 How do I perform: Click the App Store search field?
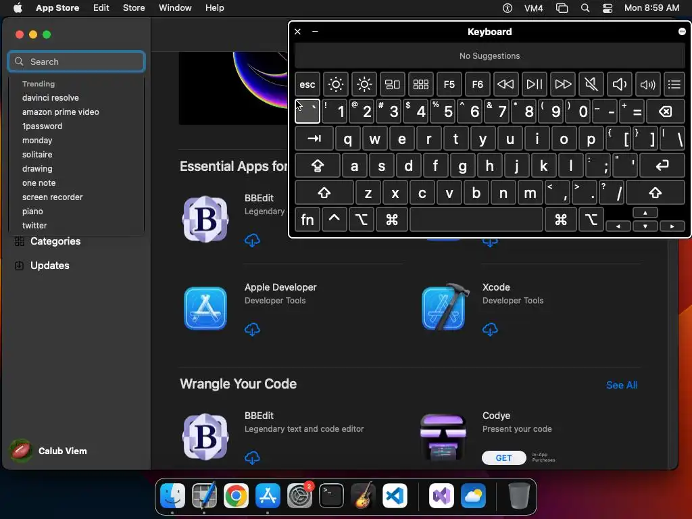[x=76, y=61]
